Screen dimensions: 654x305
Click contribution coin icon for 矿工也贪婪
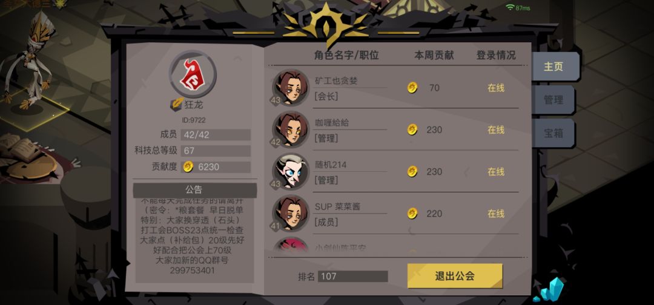click(x=412, y=88)
